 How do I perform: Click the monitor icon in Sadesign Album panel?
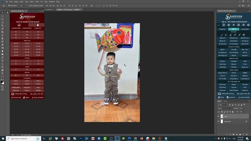tap(19, 25)
